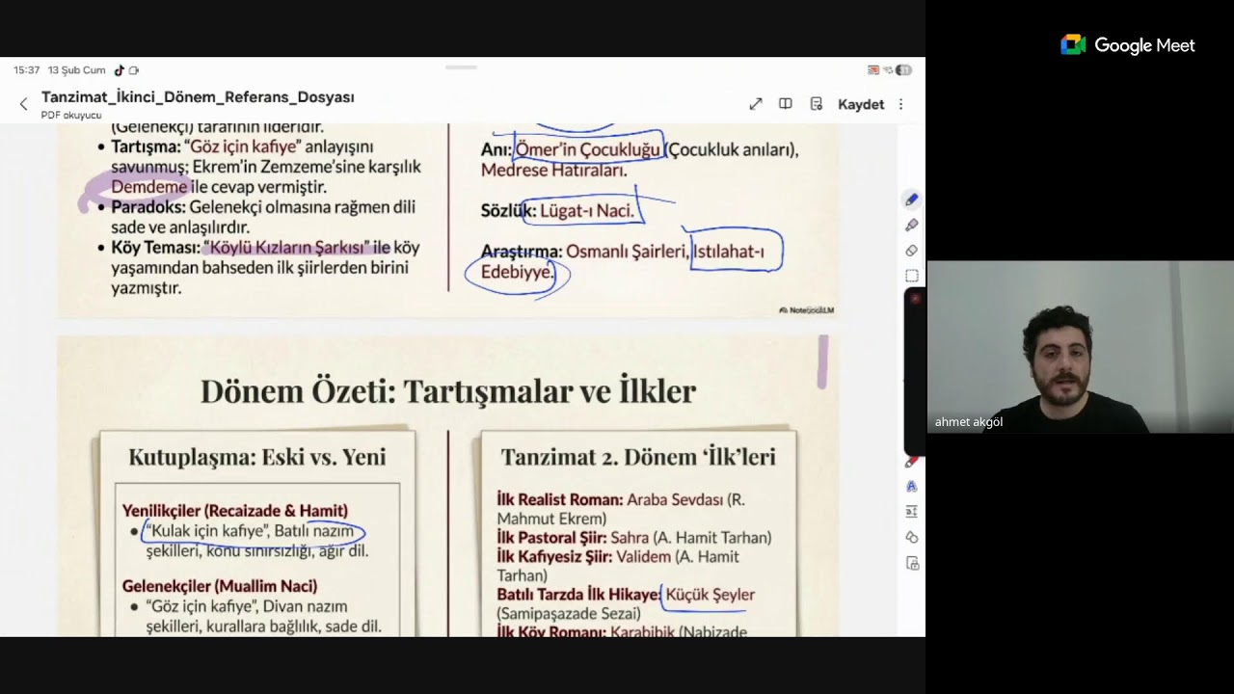Choose the dashed selection tool
This screenshot has width=1234, height=694.
click(x=911, y=276)
